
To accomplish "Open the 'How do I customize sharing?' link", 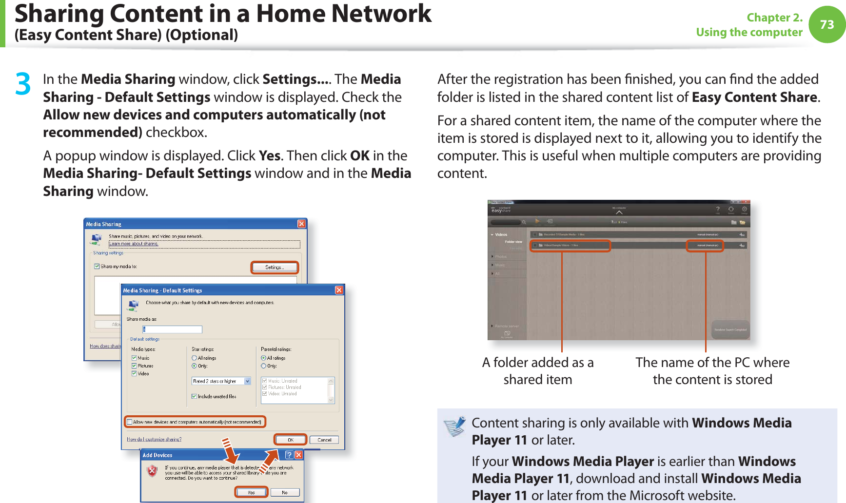I will pos(154,439).
